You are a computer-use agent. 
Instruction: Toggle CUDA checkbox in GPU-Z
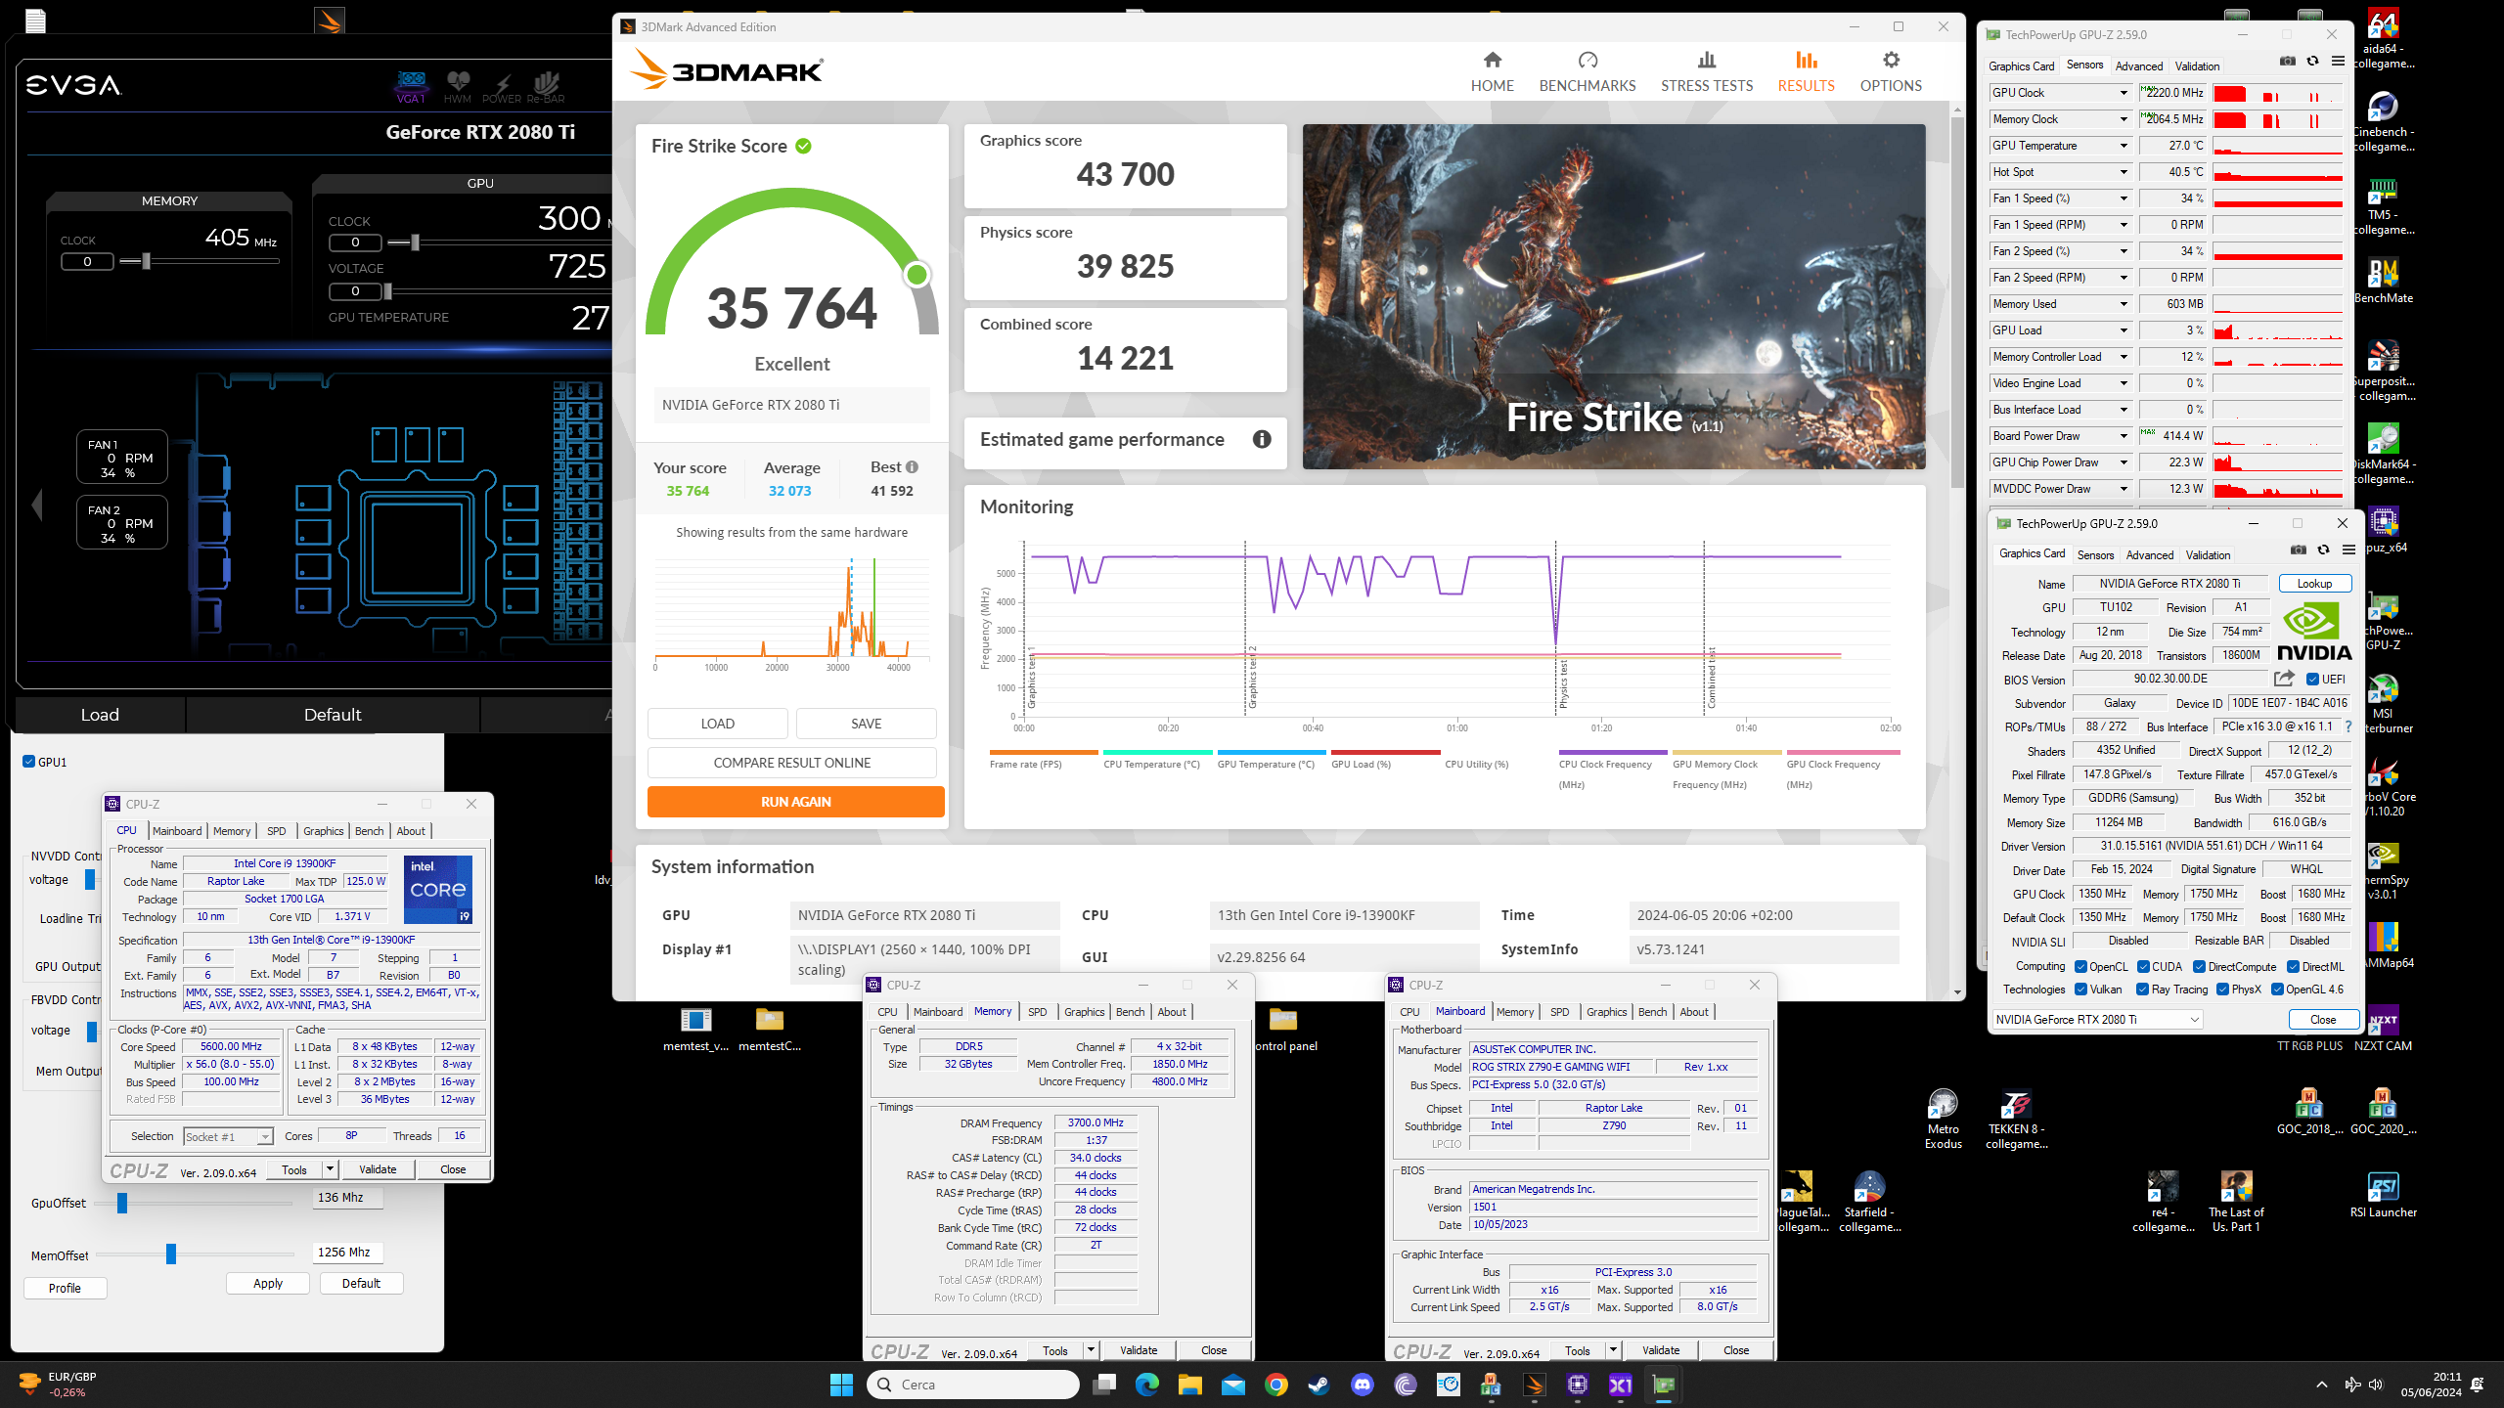click(2142, 966)
